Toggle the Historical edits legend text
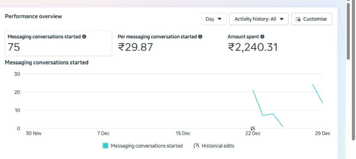 click(x=218, y=146)
